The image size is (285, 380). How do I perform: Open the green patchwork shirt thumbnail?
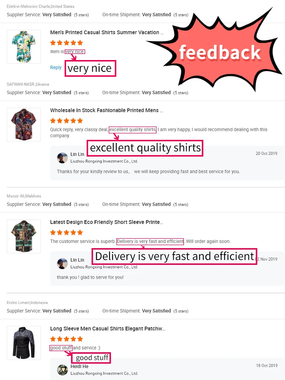tap(24, 236)
